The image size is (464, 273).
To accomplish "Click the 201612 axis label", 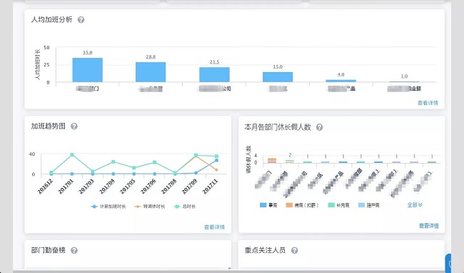I will pyautogui.click(x=45, y=187).
